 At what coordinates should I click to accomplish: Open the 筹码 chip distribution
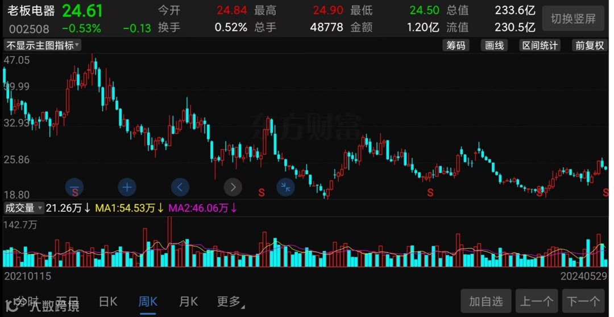pos(456,46)
